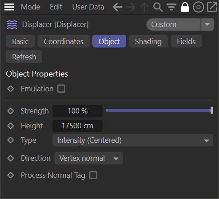Click the up arrow navigation icon
Image resolution: width=219 pixels, height=199 pixels.
point(144,7)
